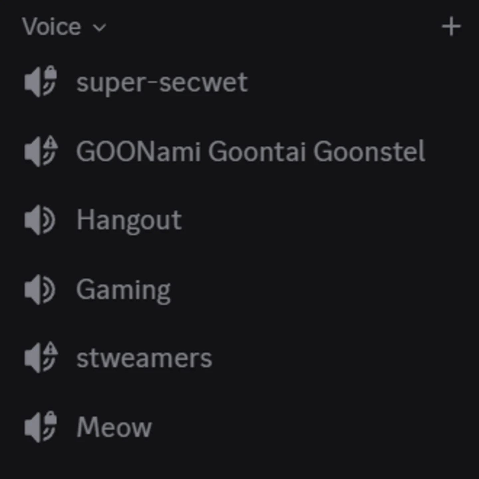Open the GOONami Goontai Goonstel channel
Viewport: 479px width, 479px height.
250,152
